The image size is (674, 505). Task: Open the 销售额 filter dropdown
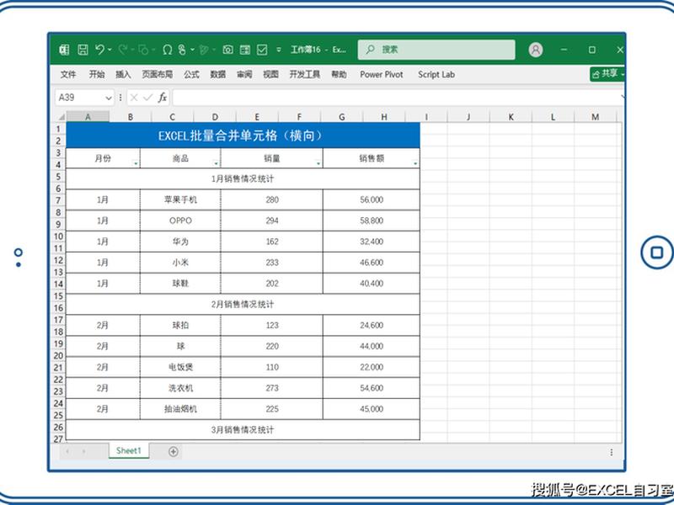pyautogui.click(x=415, y=163)
